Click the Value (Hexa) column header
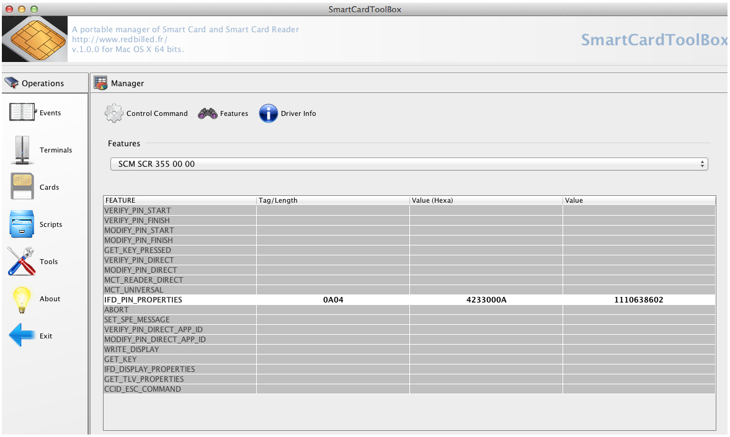 486,200
